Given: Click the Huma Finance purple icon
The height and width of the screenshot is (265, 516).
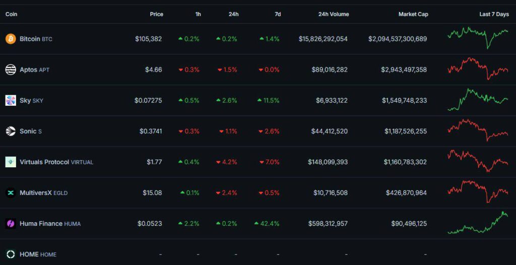Looking at the screenshot, I should [x=11, y=223].
